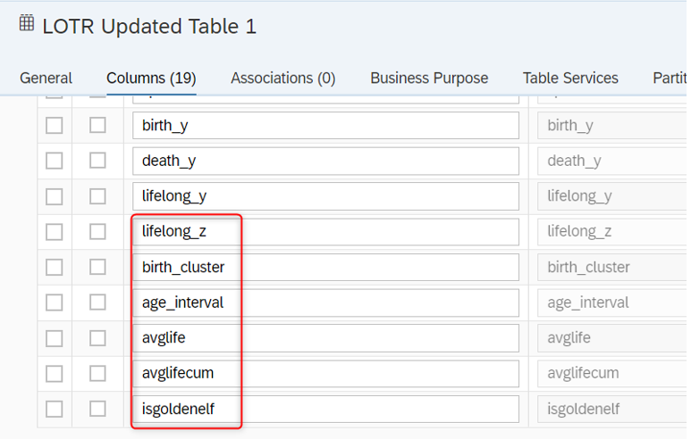Select the age_interval name field

pyautogui.click(x=325, y=302)
